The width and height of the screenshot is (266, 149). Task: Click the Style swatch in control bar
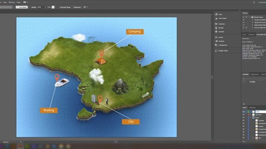point(53,7)
